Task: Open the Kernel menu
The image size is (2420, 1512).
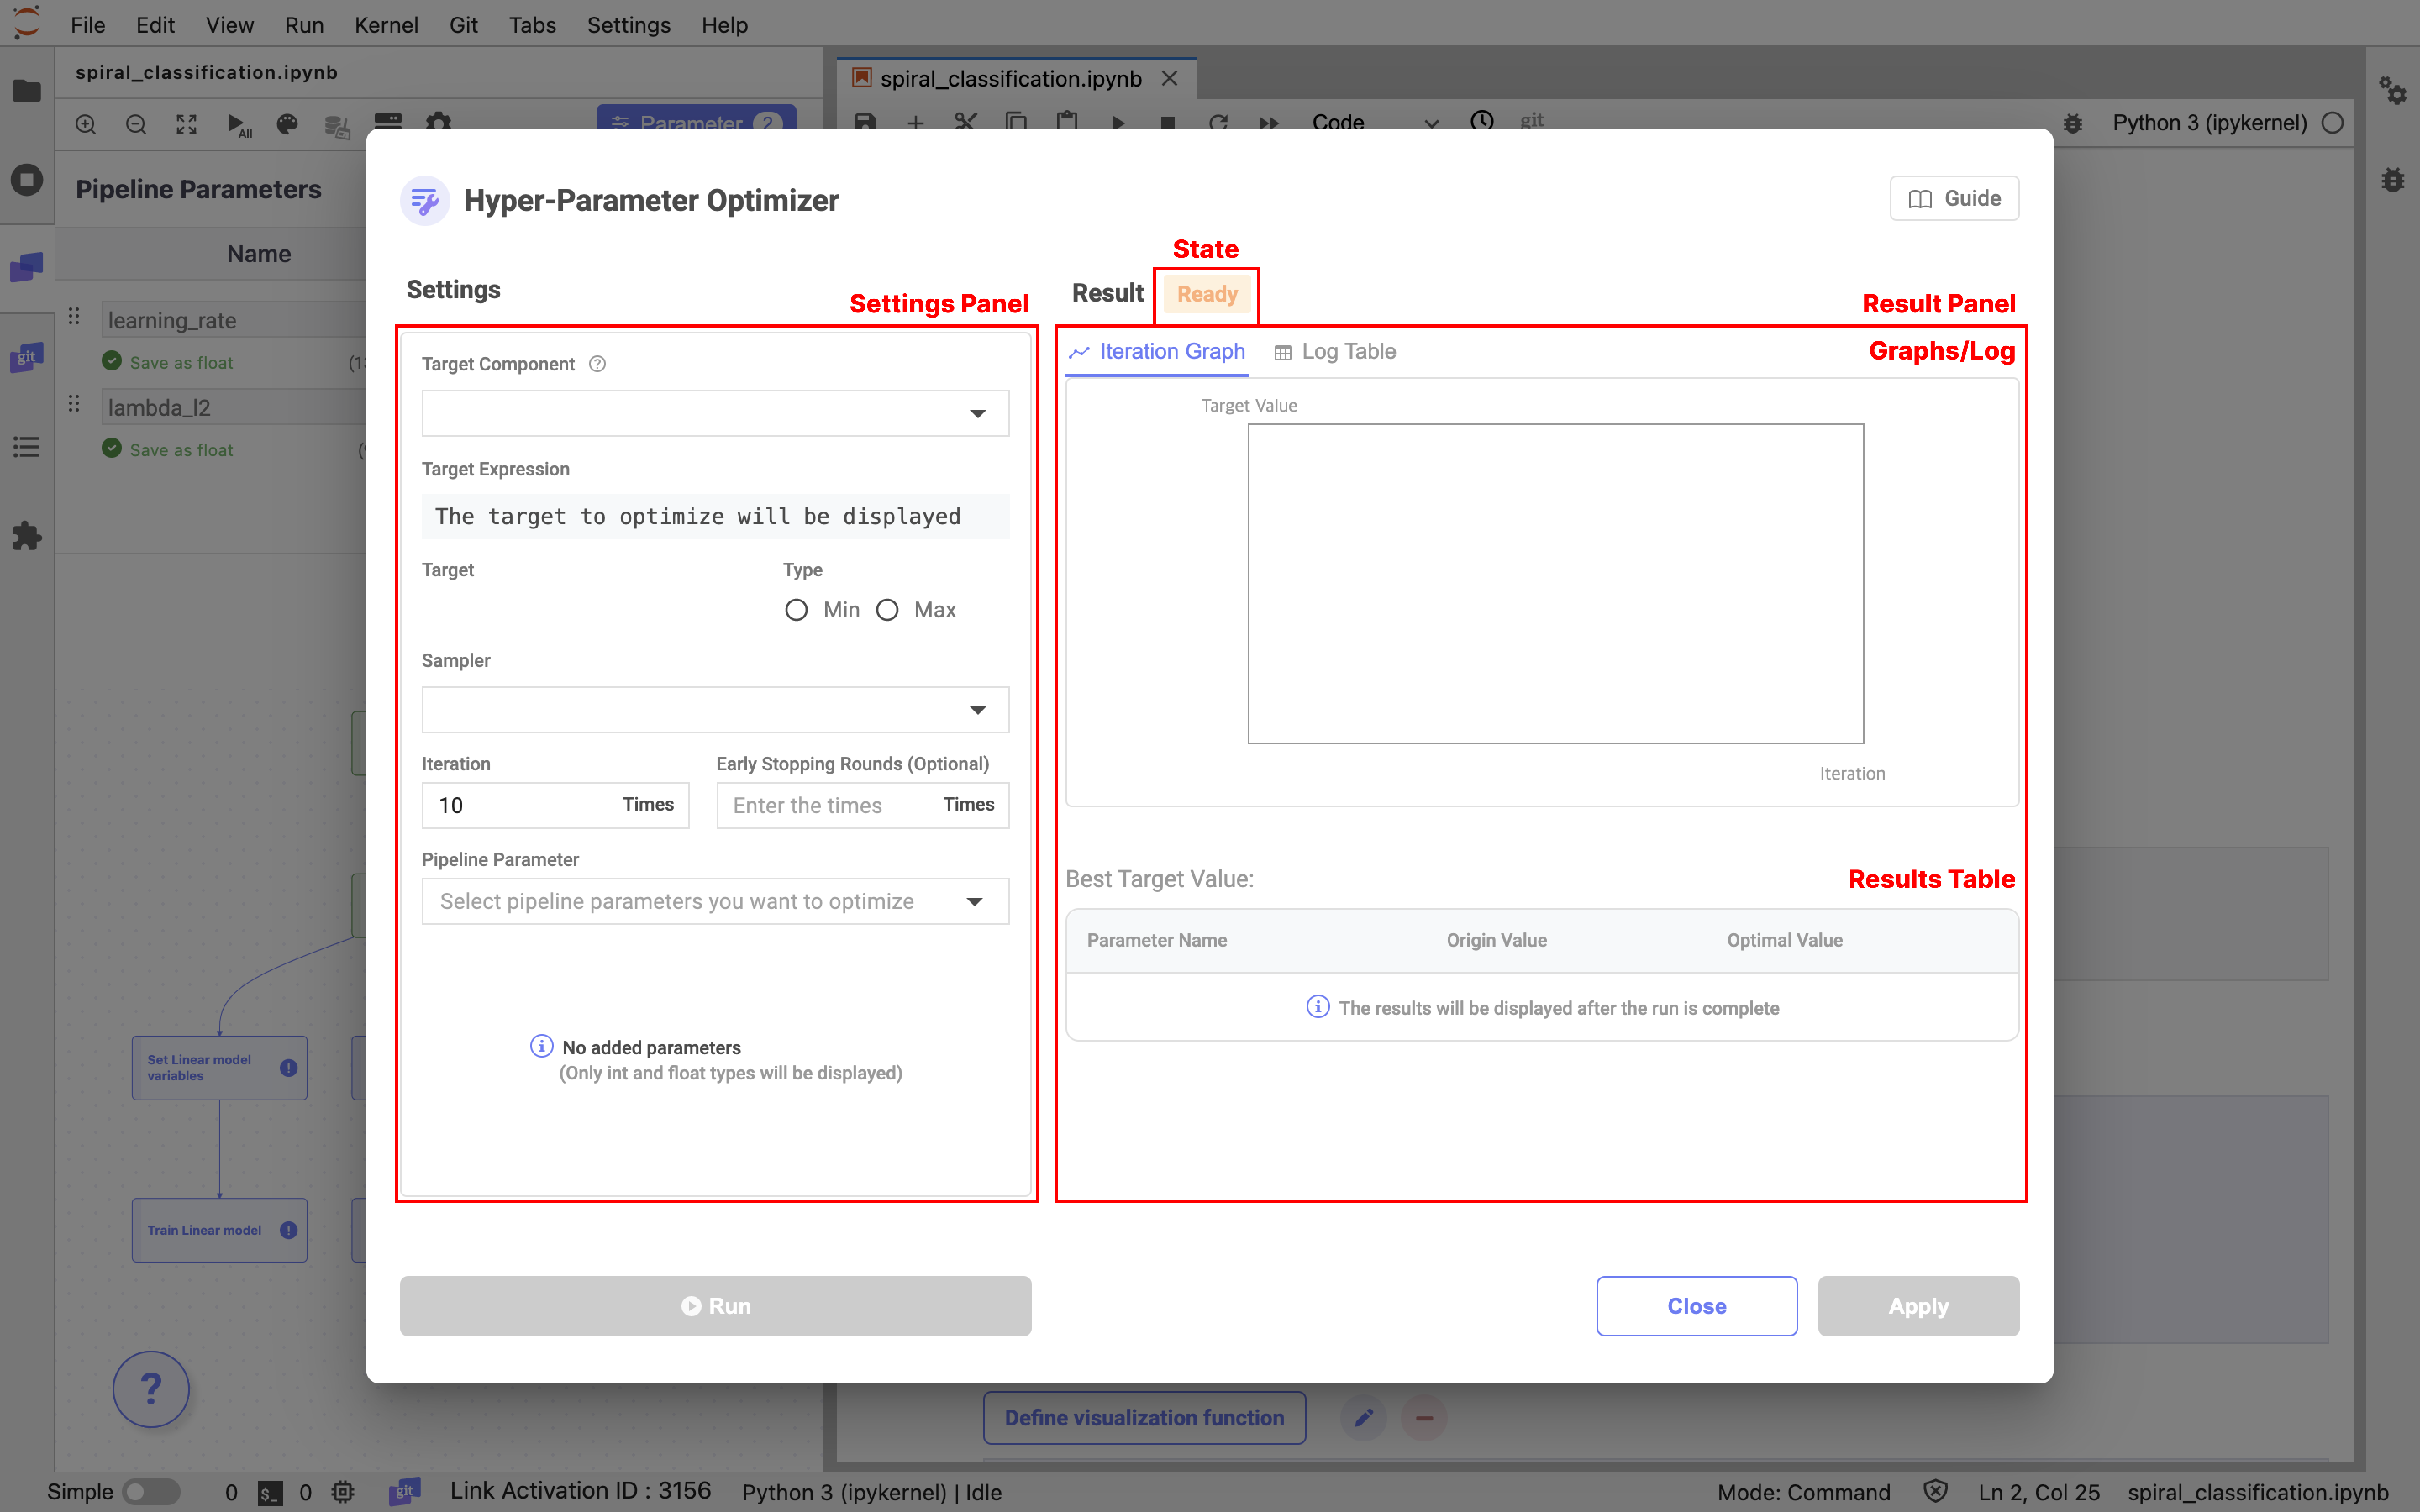Action: pos(386,25)
